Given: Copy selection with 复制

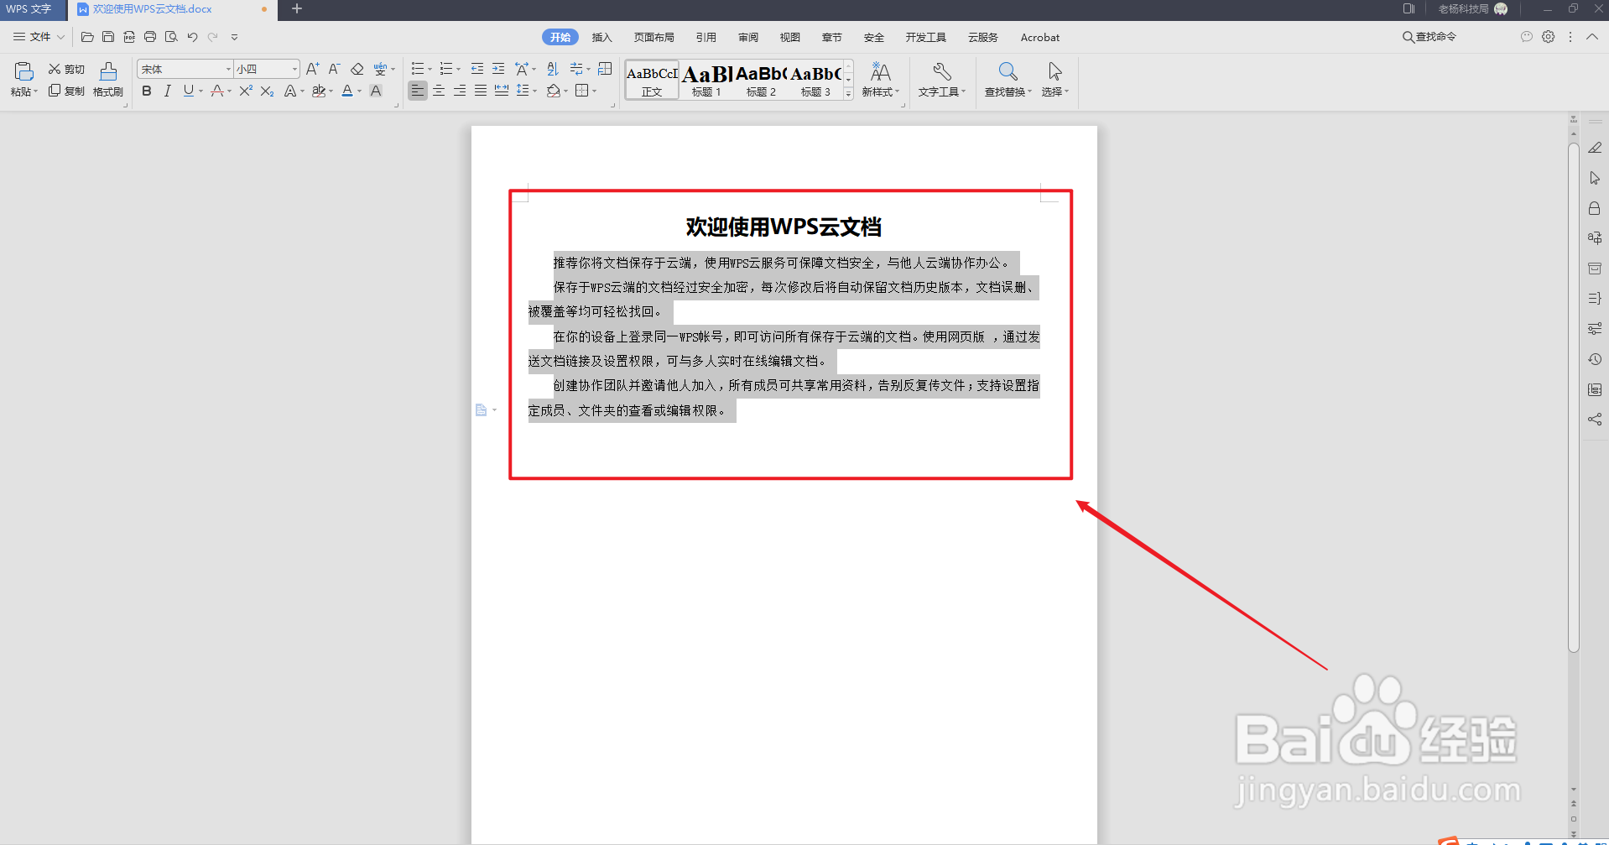Looking at the screenshot, I should 66,91.
